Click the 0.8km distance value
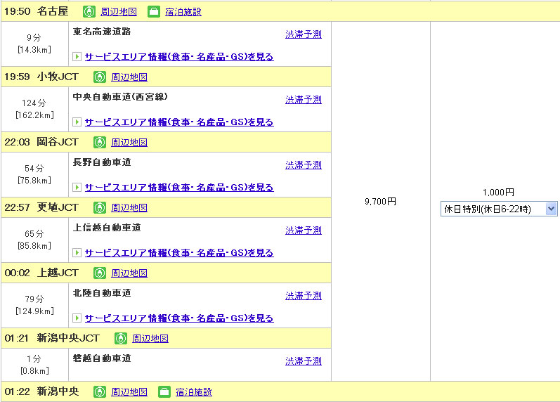 [x=34, y=371]
